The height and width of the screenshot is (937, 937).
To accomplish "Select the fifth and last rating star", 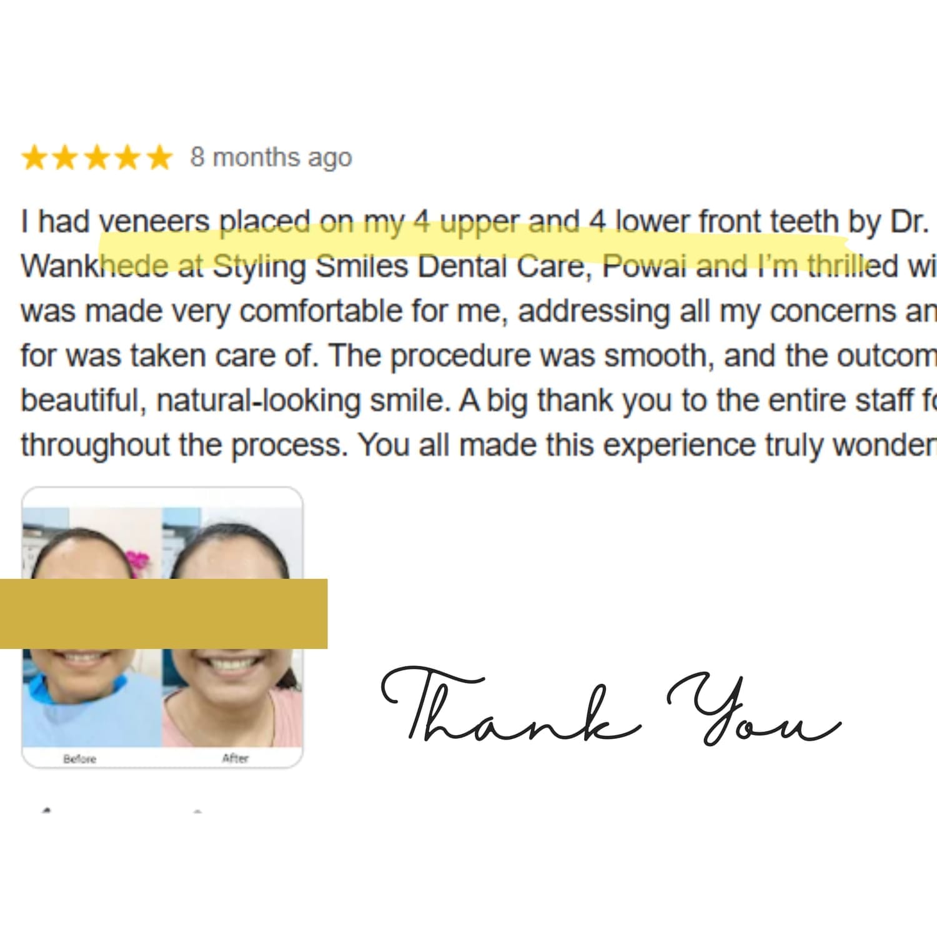I will [x=157, y=158].
